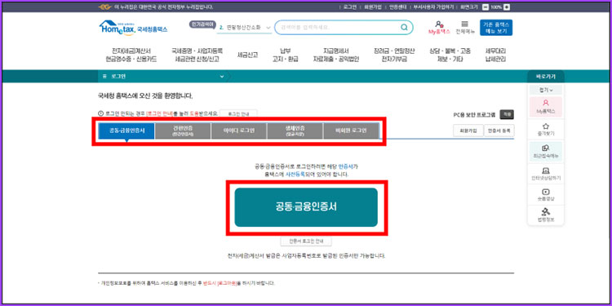Open 세무대리 납세관리 menu

[495, 55]
